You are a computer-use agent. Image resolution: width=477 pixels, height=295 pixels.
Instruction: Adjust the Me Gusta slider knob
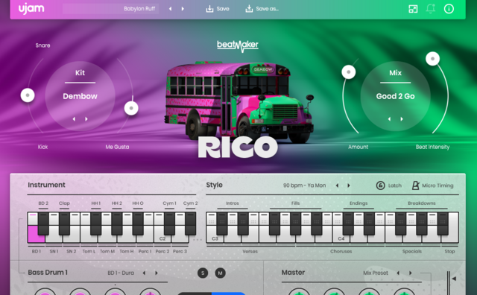131,108
